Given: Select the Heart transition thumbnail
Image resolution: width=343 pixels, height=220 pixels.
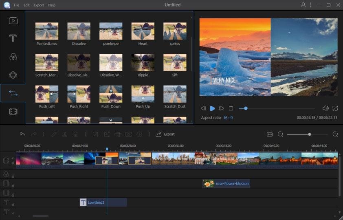Looking at the screenshot, I should tap(143, 31).
